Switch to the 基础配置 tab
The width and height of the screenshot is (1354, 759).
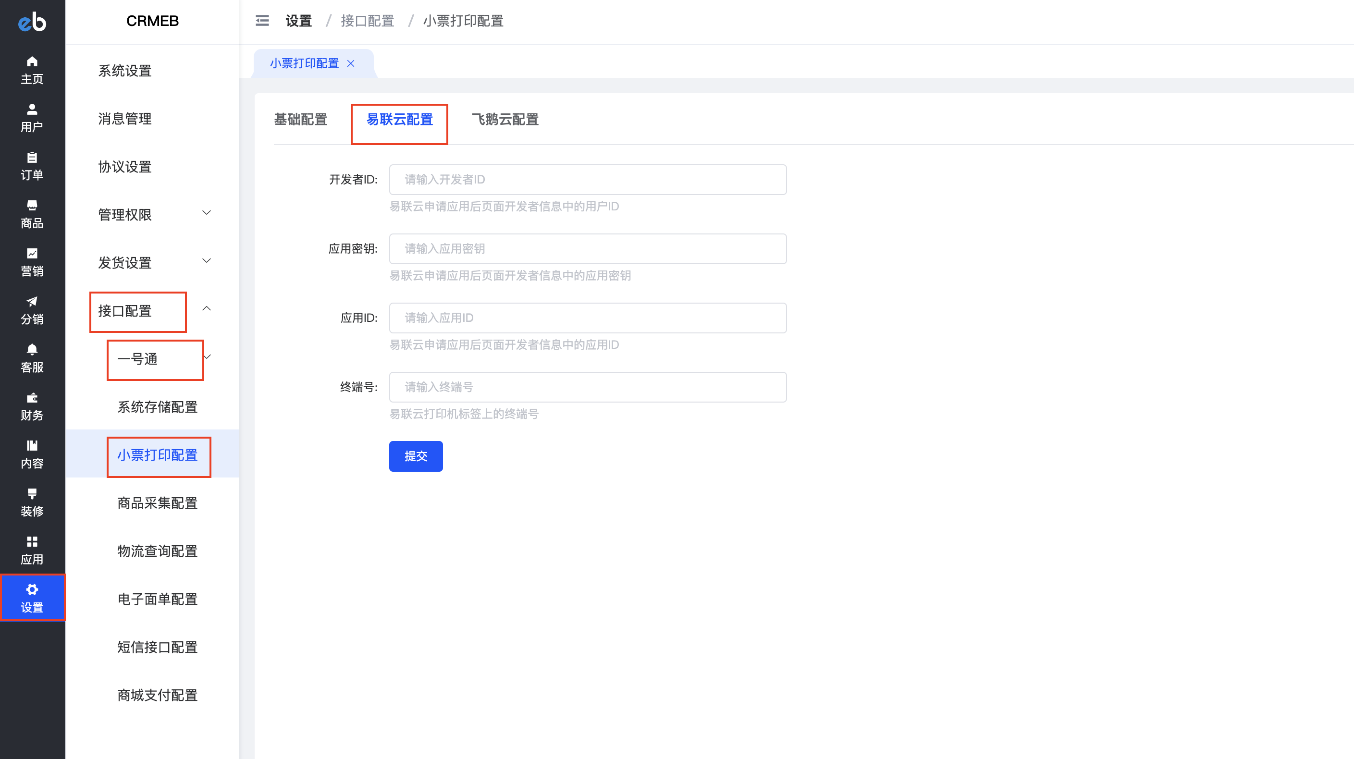[301, 120]
